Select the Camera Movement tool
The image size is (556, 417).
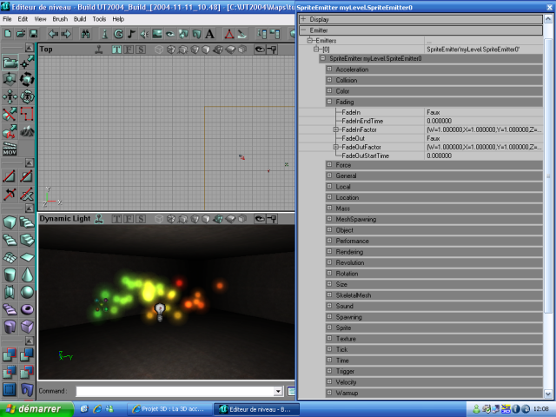coord(10,63)
